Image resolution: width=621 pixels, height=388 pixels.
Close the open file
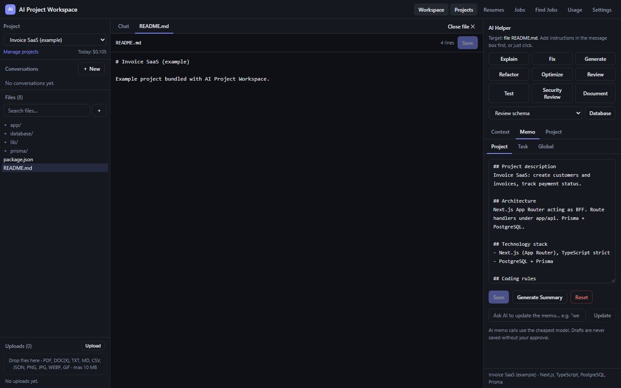pyautogui.click(x=461, y=27)
